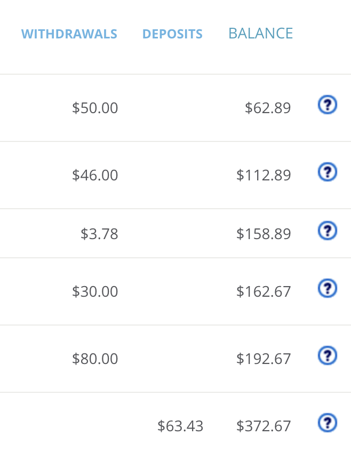Select the $46.00 withdrawal amount
This screenshot has height=459, width=351.
click(x=95, y=176)
